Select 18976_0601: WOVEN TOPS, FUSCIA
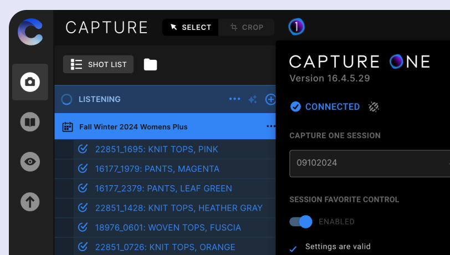The width and height of the screenshot is (450, 255). (x=165, y=227)
